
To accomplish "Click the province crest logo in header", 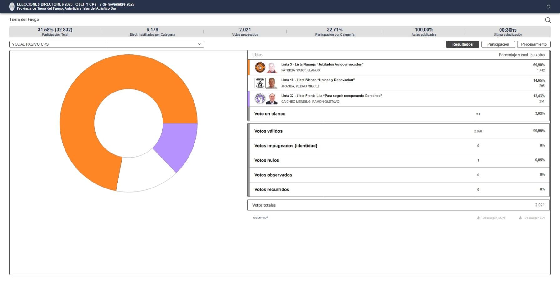I will point(12,6).
